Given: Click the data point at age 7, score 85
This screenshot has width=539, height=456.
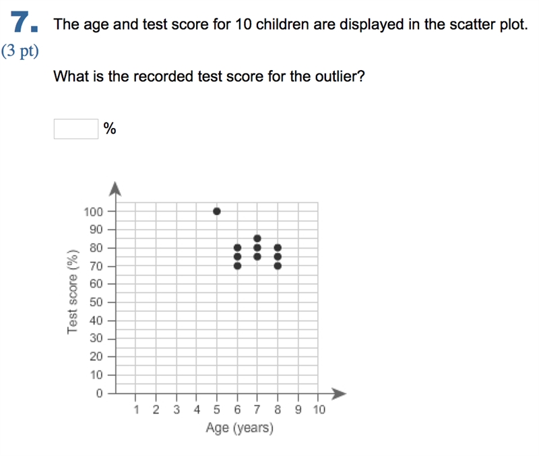Looking at the screenshot, I should click(x=257, y=238).
